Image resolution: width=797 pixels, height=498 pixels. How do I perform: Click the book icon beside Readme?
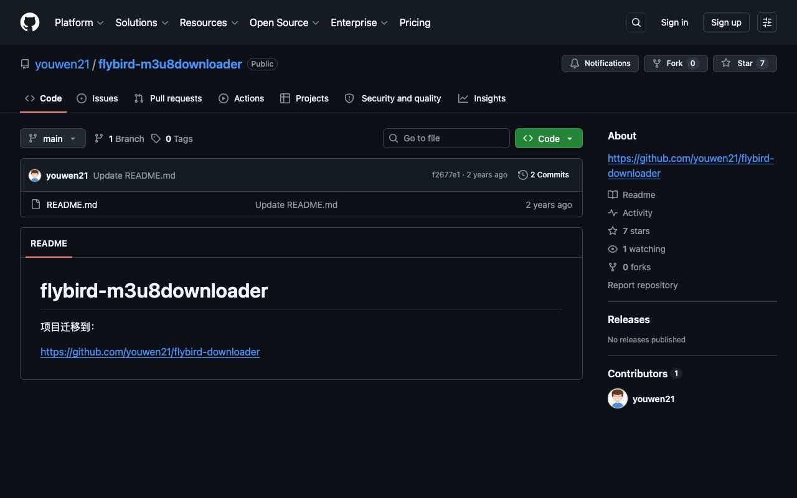click(613, 195)
